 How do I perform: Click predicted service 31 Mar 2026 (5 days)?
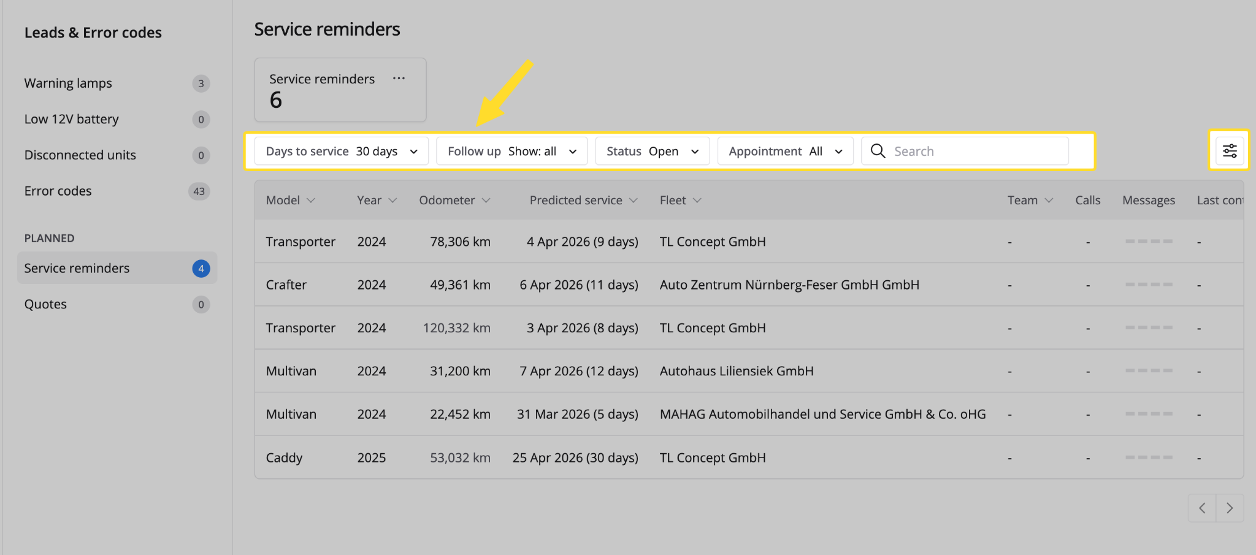click(x=577, y=414)
